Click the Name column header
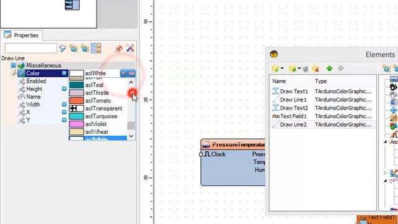The image size is (398, 224). point(279,82)
